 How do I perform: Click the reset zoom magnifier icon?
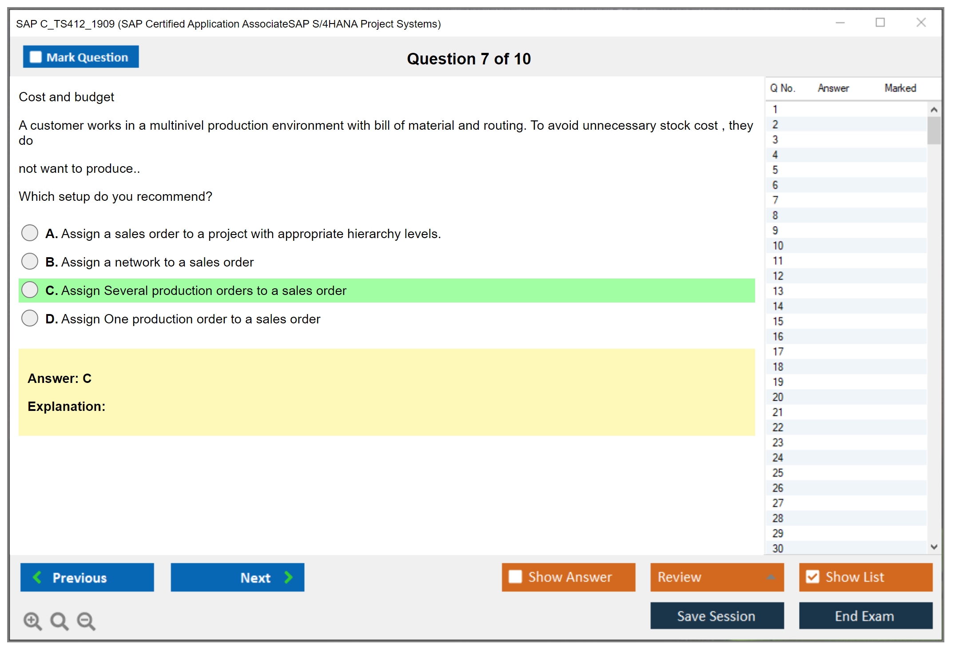[59, 621]
